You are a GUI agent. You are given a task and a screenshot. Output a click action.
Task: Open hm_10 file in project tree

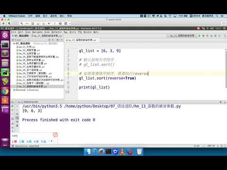coord(34,76)
